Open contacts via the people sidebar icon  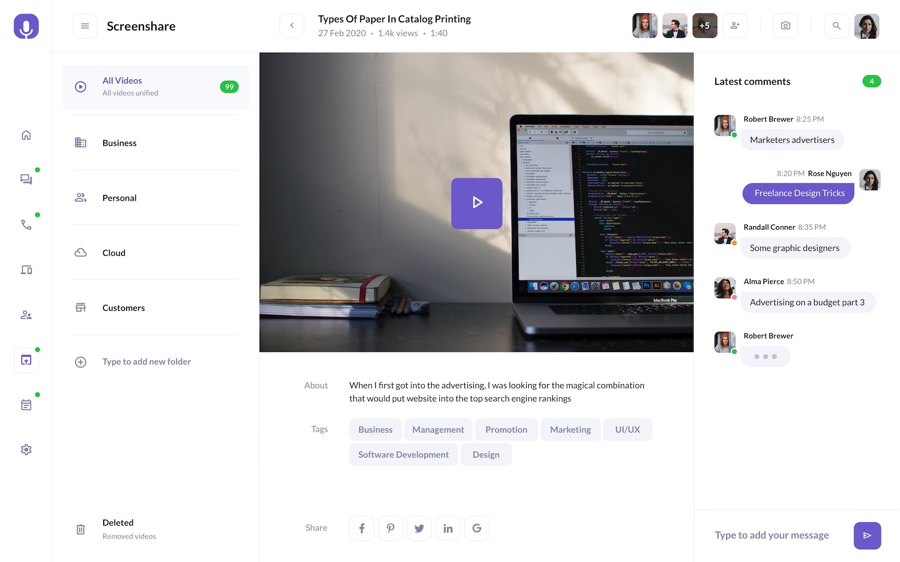(26, 315)
